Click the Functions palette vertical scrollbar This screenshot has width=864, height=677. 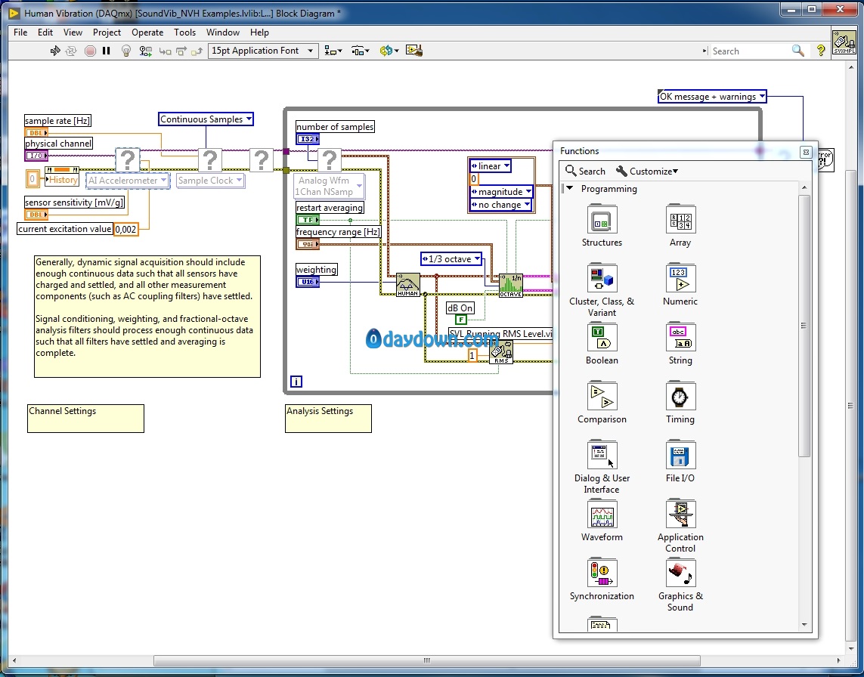804,325
